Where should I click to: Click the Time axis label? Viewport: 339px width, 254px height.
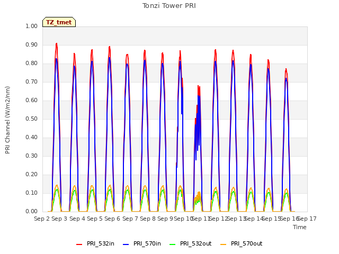[x=300, y=227]
